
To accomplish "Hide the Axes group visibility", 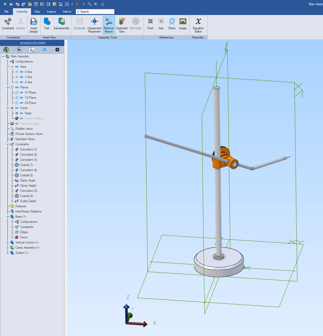I will (x=16, y=66).
